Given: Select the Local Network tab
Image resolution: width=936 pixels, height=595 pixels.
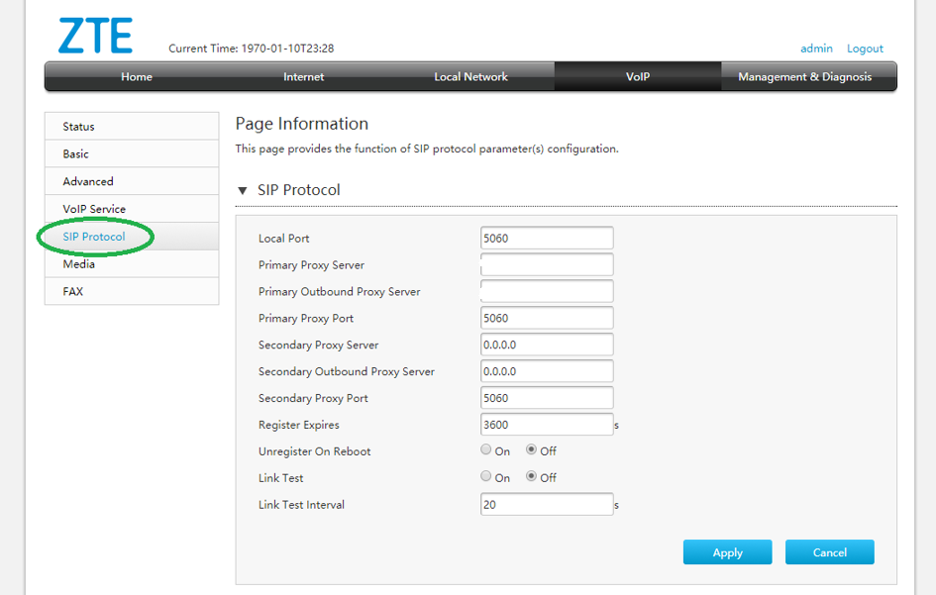Looking at the screenshot, I should pyautogui.click(x=470, y=76).
